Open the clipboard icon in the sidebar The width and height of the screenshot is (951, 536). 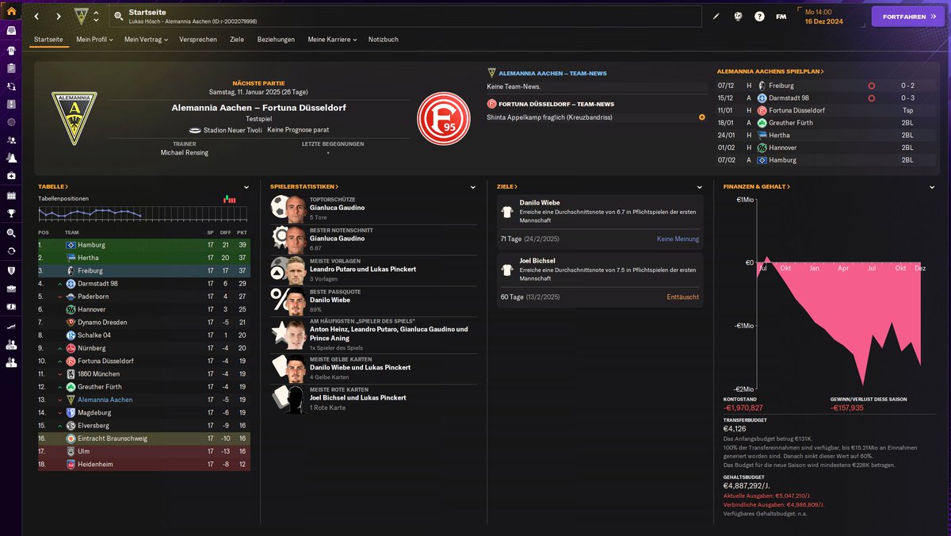pos(11,67)
